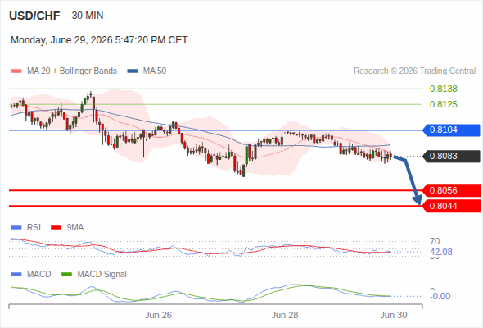Click the blue downward forecast arrow head
This screenshot has height=328, width=483.
point(418,199)
